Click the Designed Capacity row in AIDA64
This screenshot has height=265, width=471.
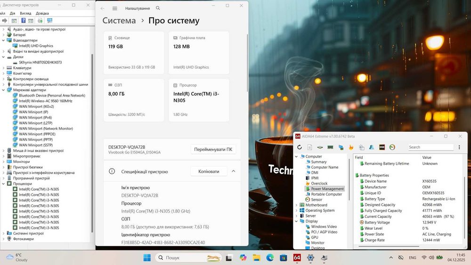[408, 205]
